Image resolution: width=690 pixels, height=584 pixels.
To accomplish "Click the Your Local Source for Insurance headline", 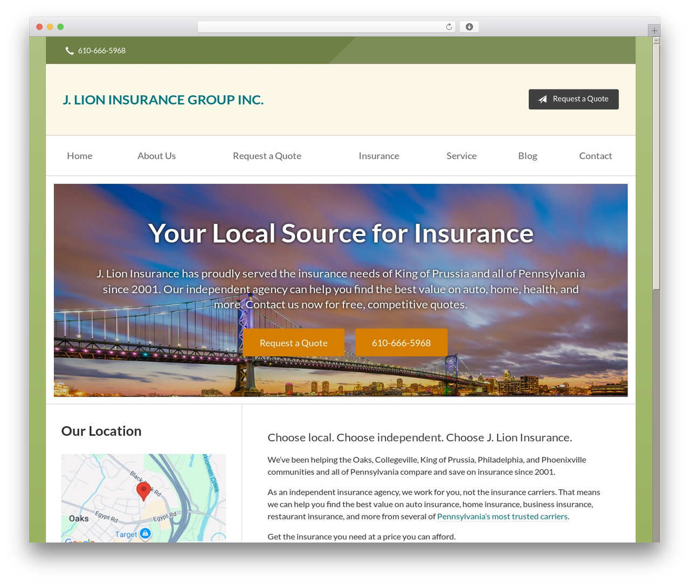I will pyautogui.click(x=341, y=233).
